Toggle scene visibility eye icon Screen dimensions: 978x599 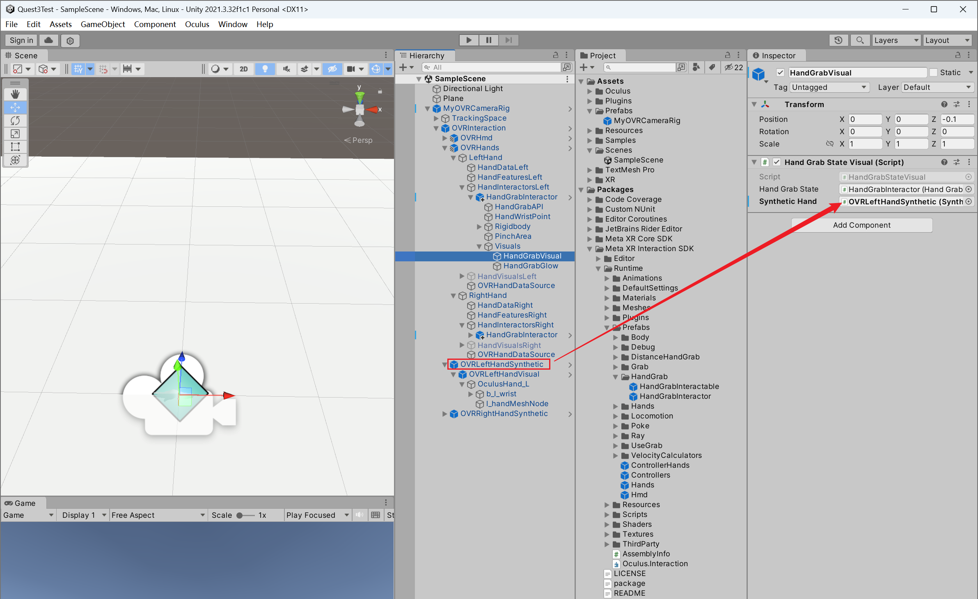tap(332, 69)
